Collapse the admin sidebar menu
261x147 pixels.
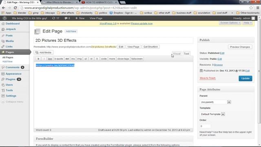tap(13, 102)
